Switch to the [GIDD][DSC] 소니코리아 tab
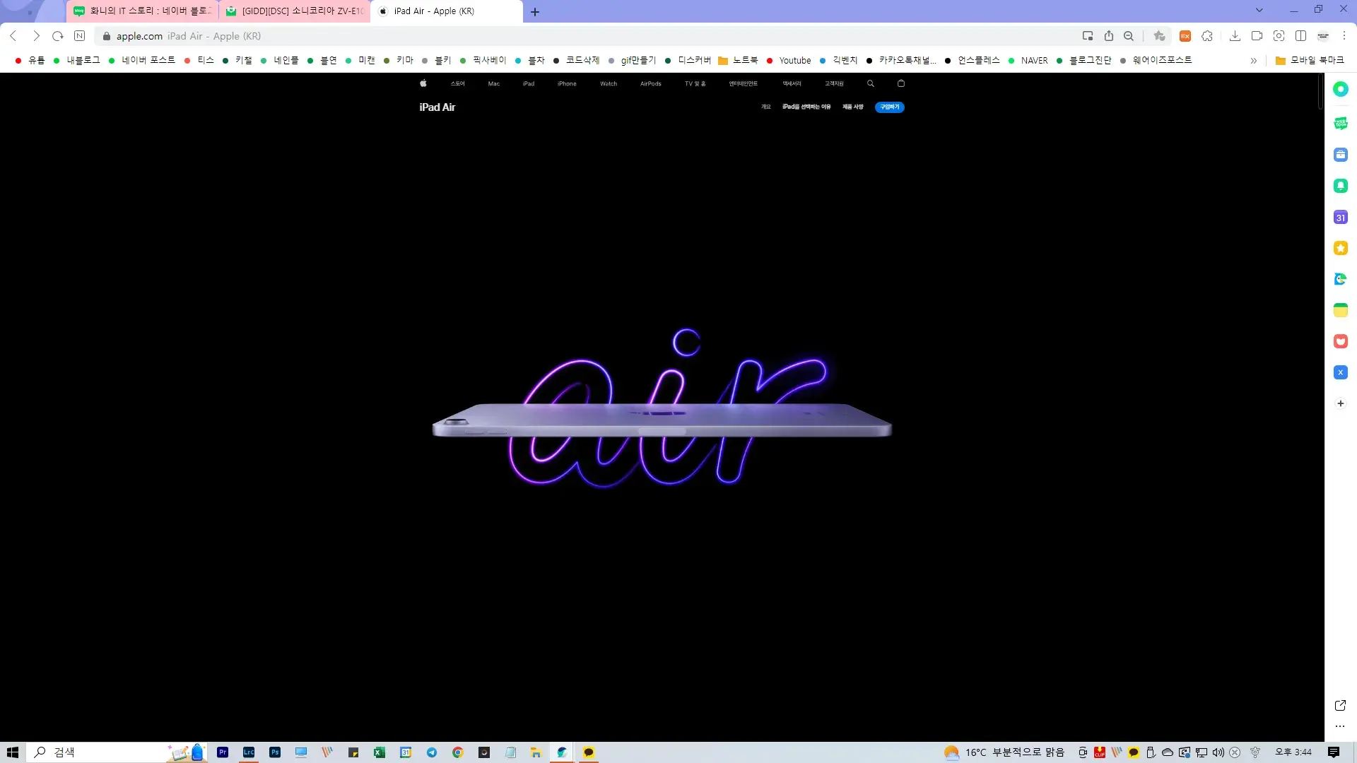This screenshot has height=763, width=1357. (x=295, y=11)
